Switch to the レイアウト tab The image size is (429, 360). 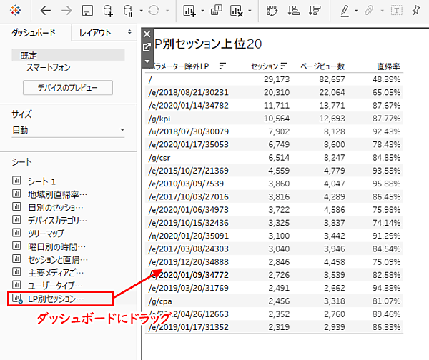tap(95, 33)
